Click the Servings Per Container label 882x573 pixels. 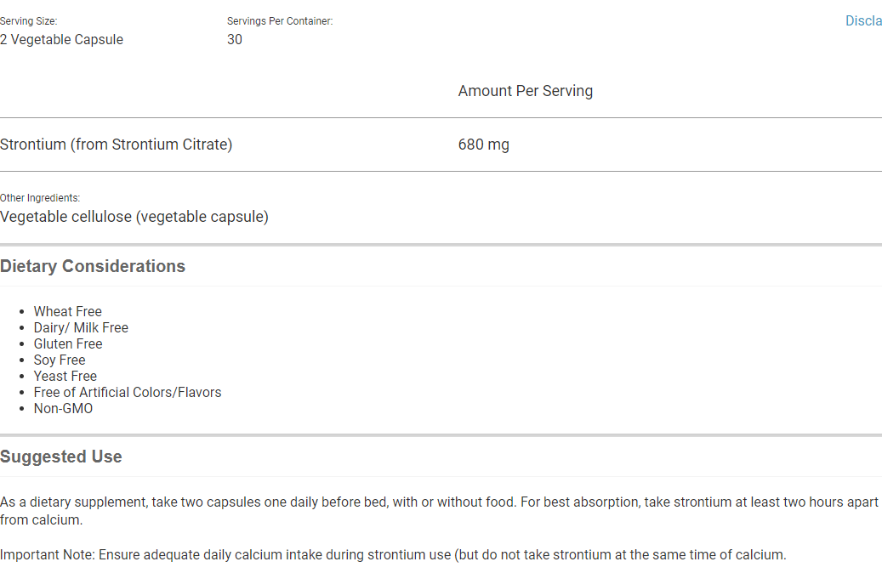coord(280,21)
